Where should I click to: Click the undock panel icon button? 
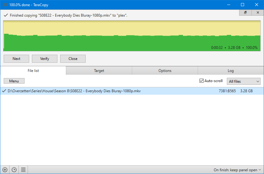pyautogui.click(x=245, y=13)
